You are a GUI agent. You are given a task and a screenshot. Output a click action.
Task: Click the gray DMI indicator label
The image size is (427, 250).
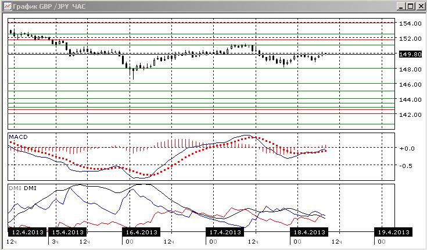[x=15, y=188]
